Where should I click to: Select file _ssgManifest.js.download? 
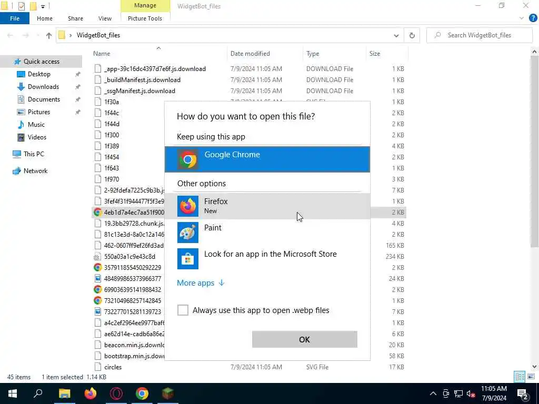click(139, 90)
